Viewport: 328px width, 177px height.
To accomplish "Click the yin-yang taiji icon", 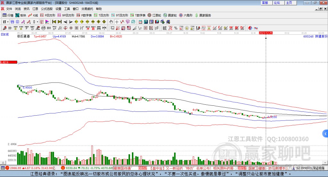I will coord(250,28).
